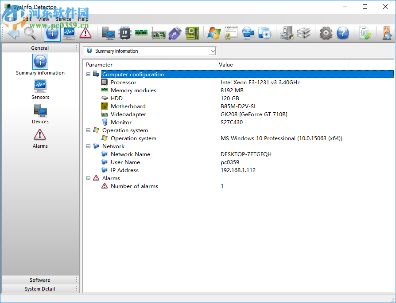Open Sensors from the left sidebar
This screenshot has width=396, height=303.
pyautogui.click(x=40, y=89)
